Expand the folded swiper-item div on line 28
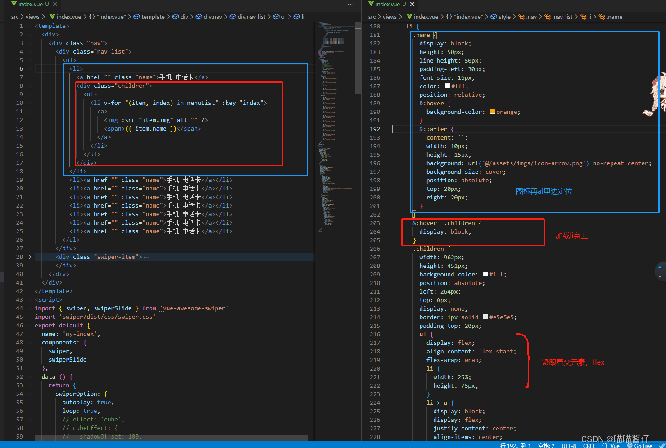Screen dimensions: 666x448 pos(29,257)
